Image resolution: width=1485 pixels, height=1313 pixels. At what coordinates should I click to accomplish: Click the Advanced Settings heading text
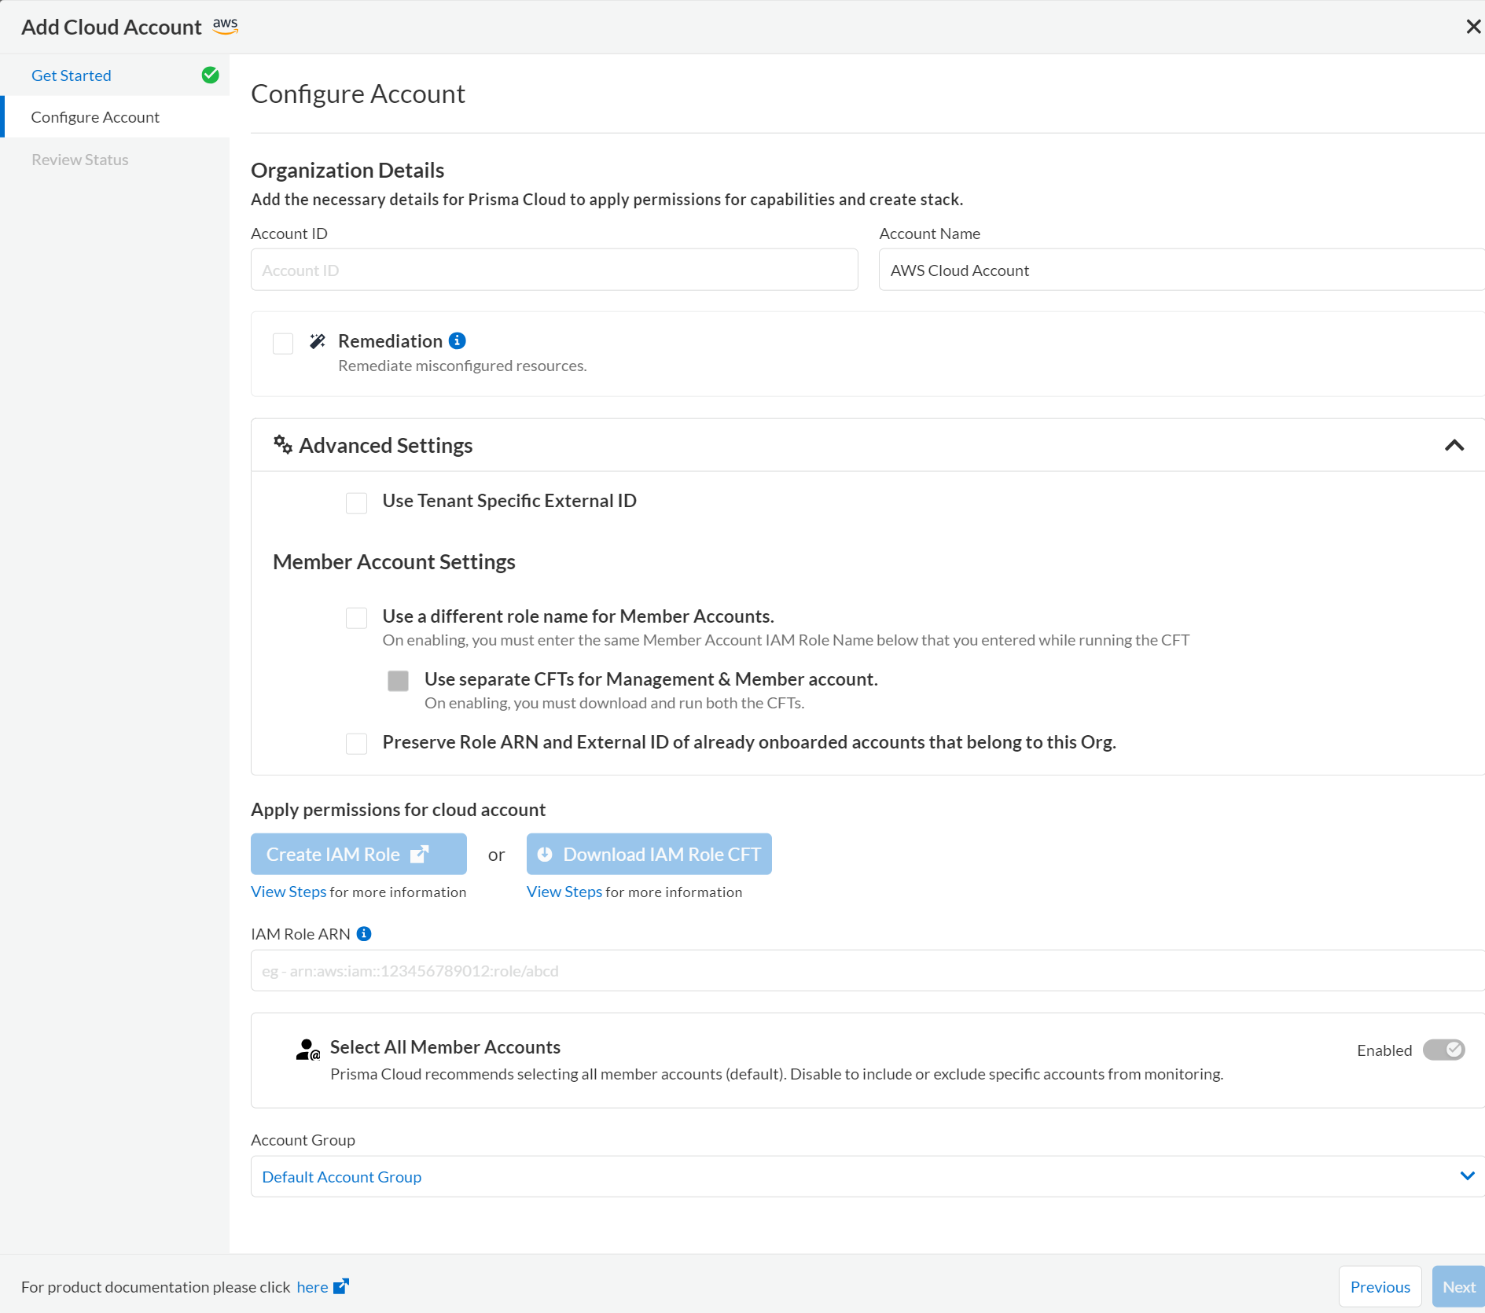[x=386, y=446]
